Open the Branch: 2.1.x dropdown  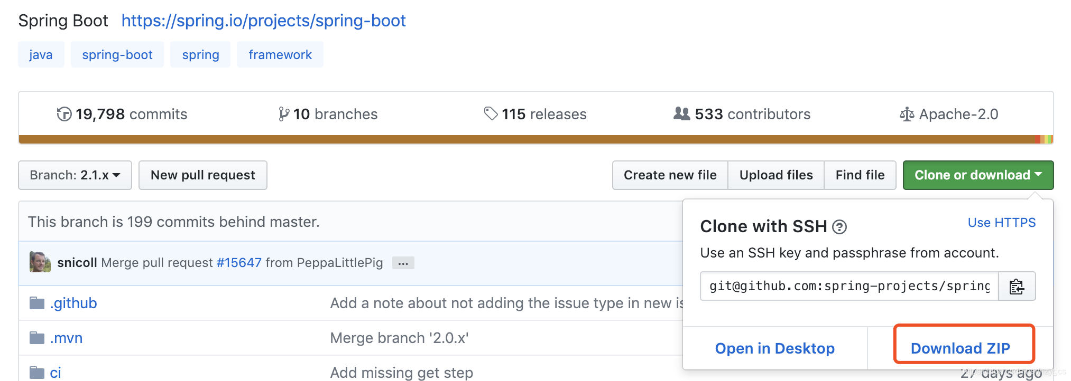click(x=75, y=175)
